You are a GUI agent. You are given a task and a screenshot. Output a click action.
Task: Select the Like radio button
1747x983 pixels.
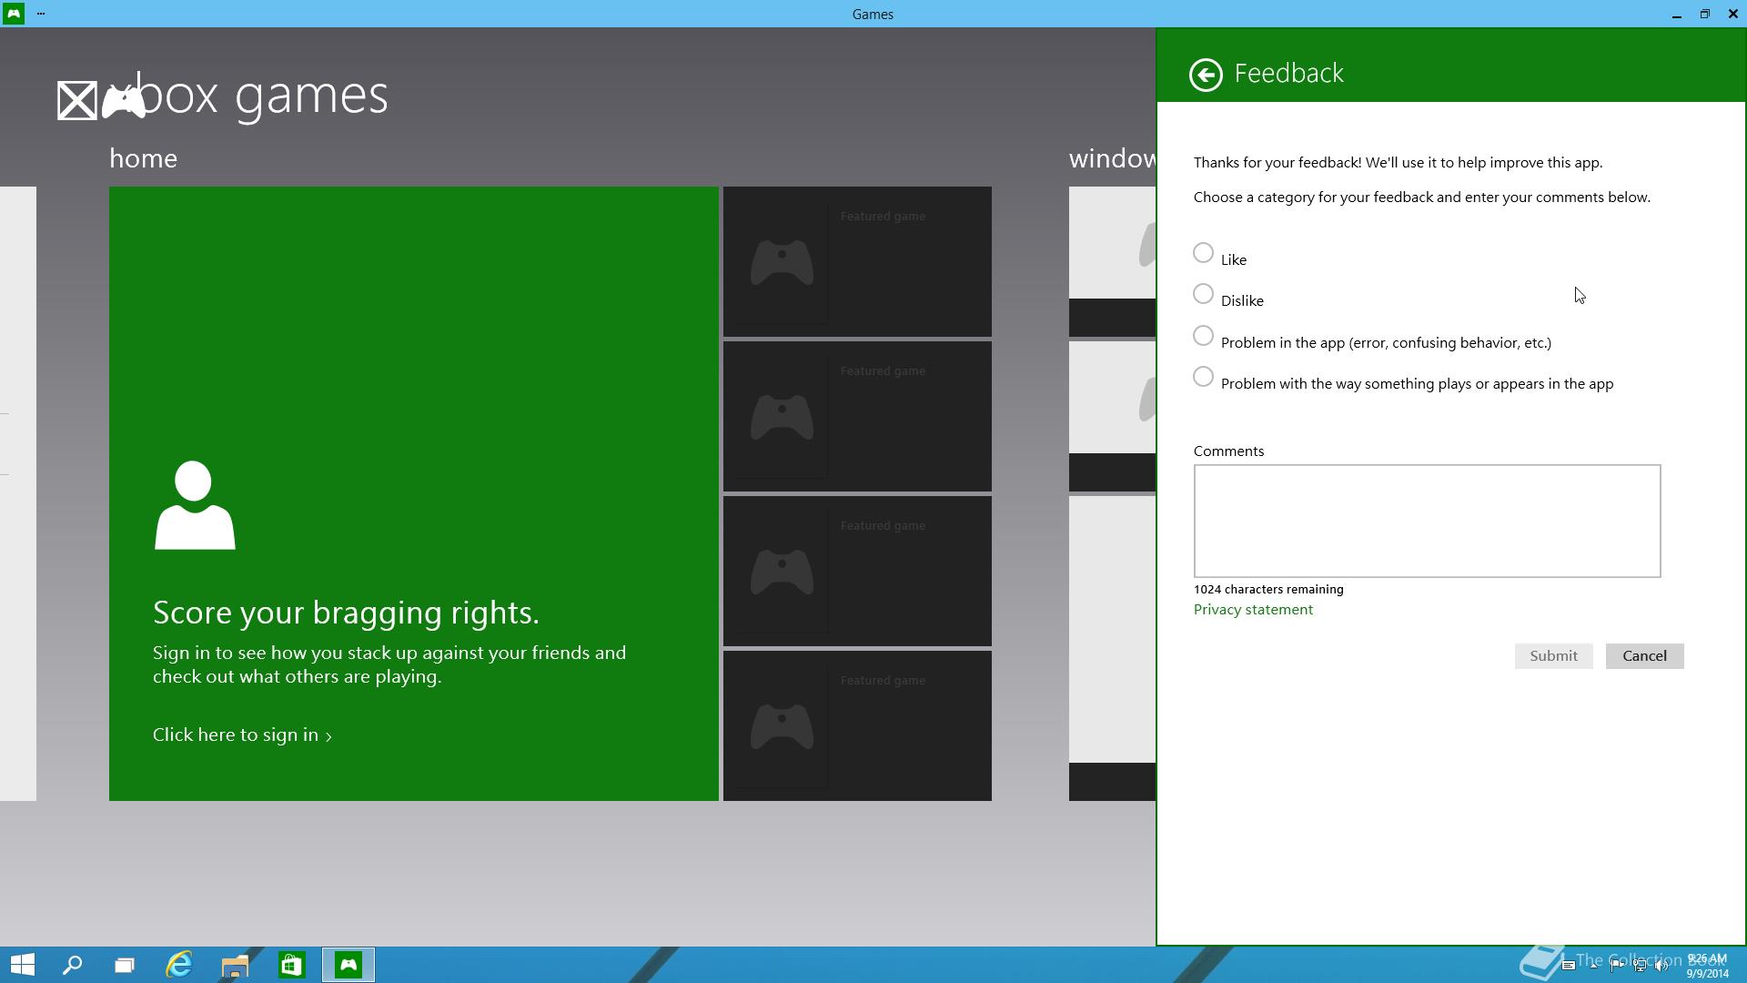pos(1203,253)
